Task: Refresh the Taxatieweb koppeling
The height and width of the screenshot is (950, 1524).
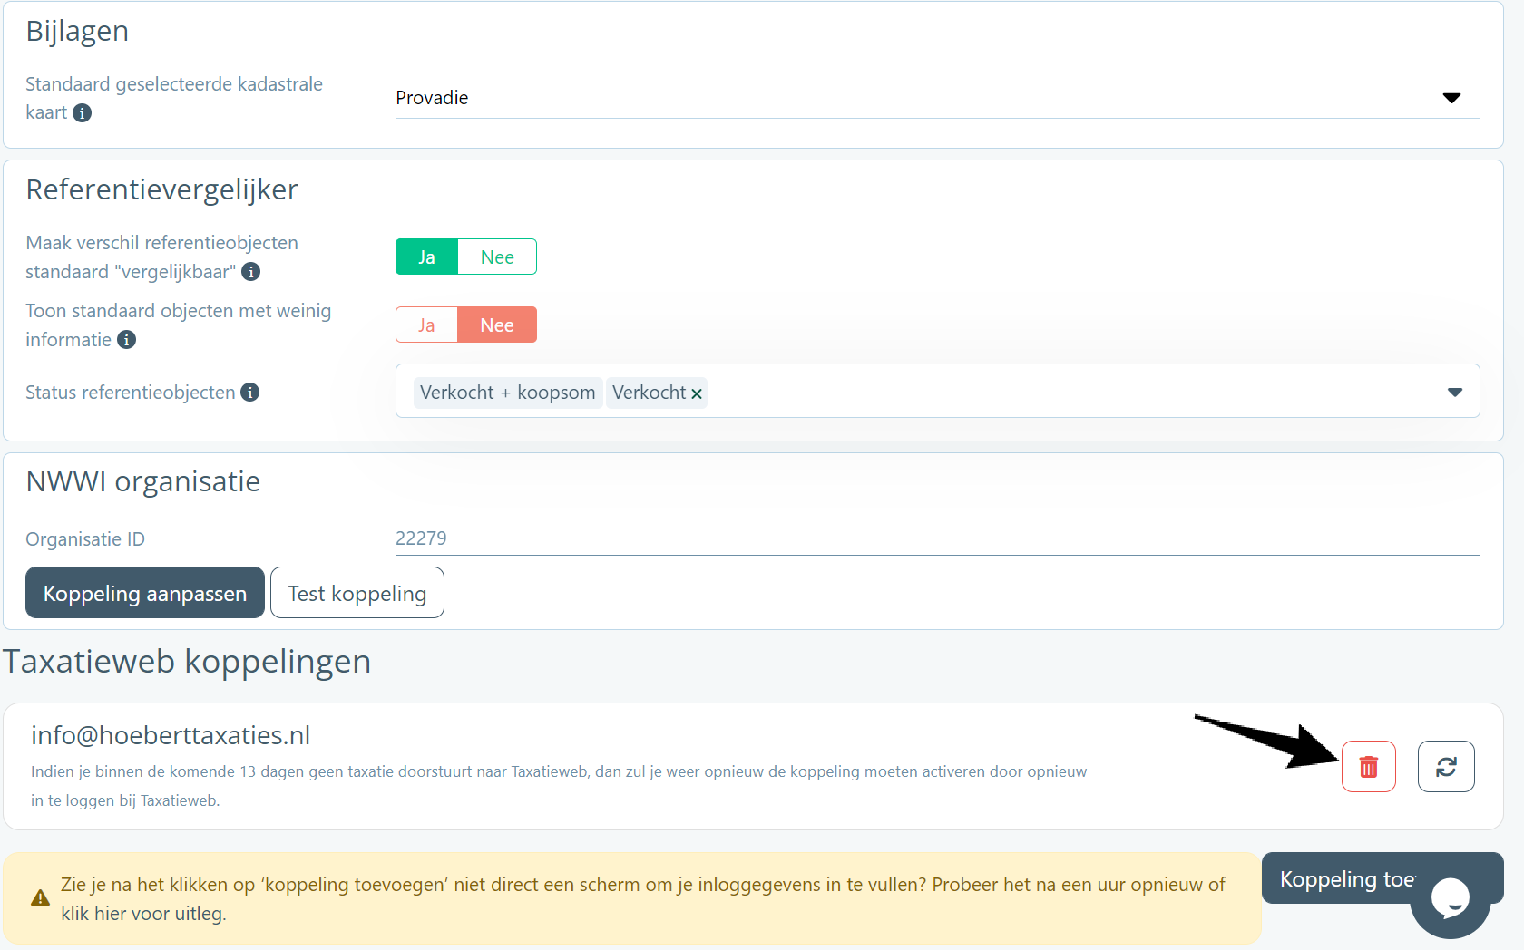Action: tap(1446, 767)
